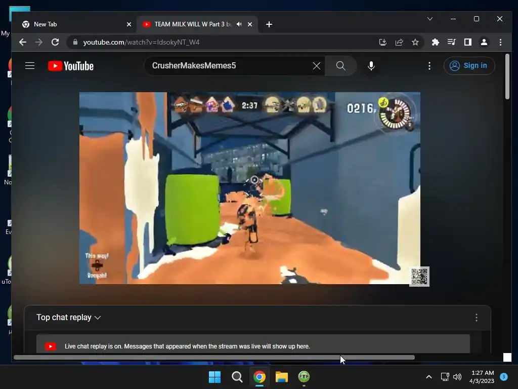The image size is (518, 389).
Task: Select the youtube.com address bar URL
Action: pos(141,43)
